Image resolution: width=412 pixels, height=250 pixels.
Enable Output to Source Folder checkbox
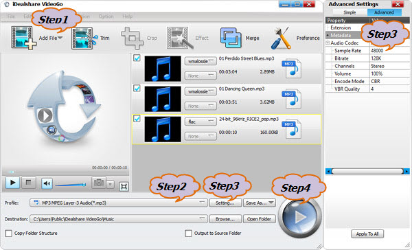click(188, 234)
